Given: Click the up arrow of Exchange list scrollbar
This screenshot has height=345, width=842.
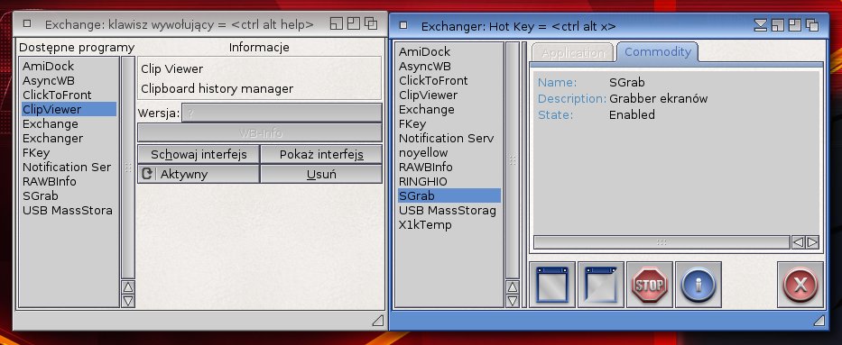Looking at the screenshot, I should coord(128,287).
